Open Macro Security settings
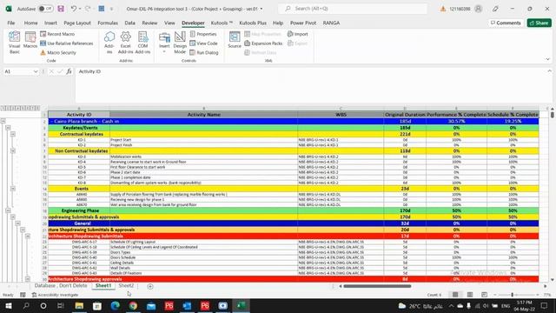 click(58, 52)
